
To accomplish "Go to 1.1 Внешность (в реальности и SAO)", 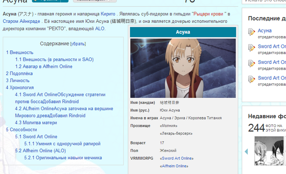I will pyautogui.click(x=55, y=59).
